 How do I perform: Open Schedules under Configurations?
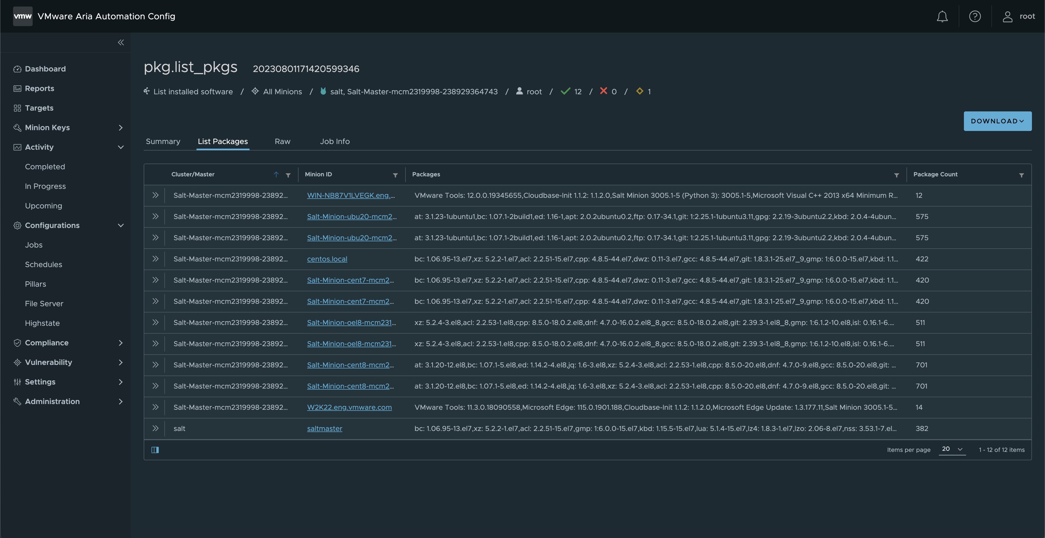point(44,265)
